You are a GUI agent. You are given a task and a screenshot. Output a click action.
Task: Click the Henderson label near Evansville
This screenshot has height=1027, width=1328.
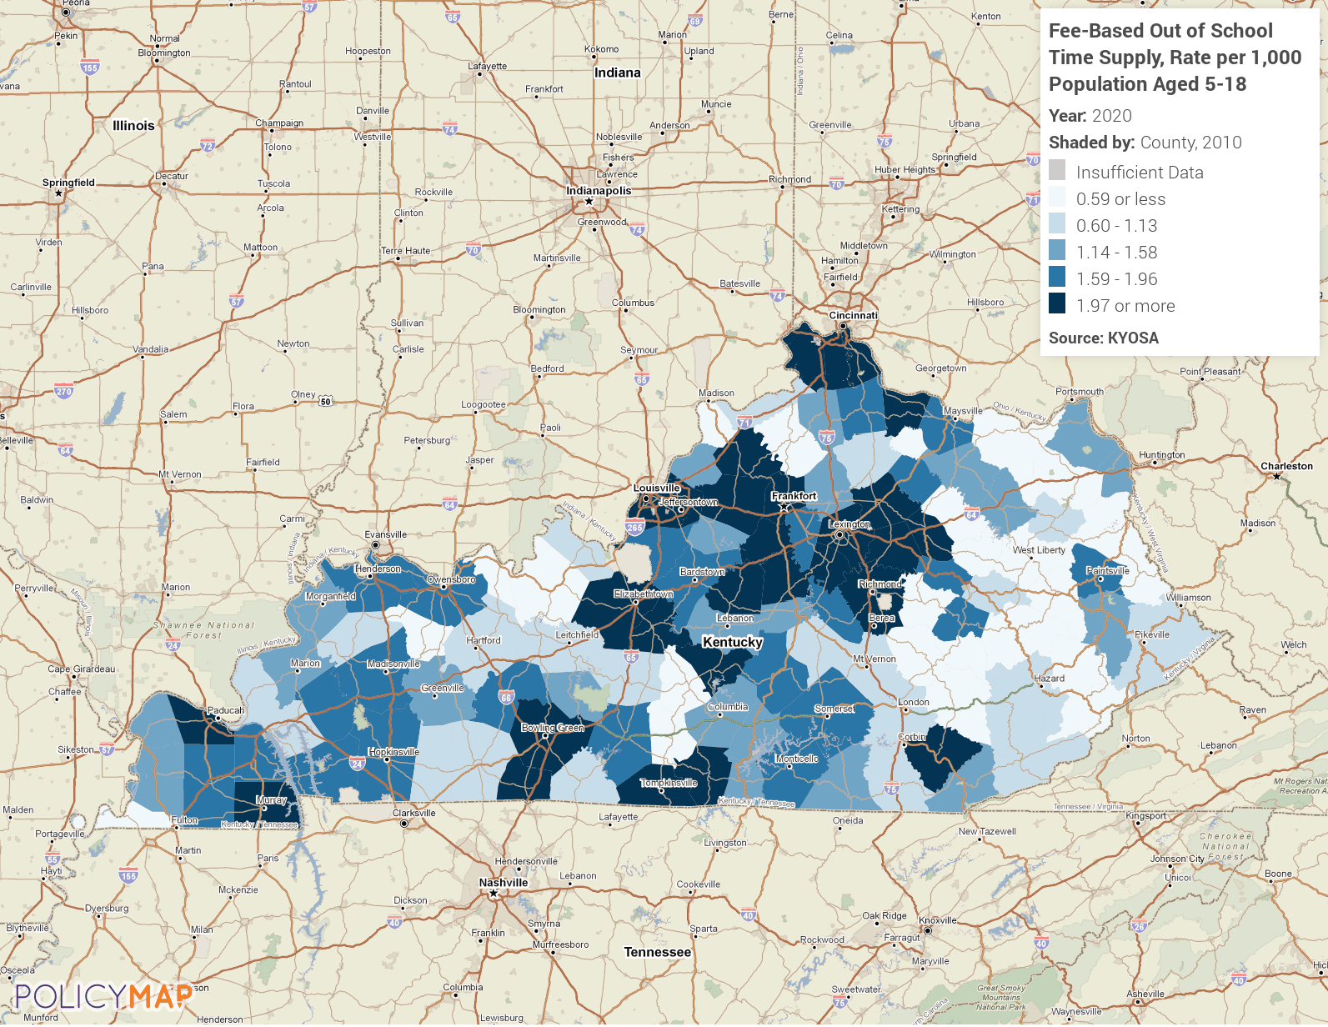point(378,569)
